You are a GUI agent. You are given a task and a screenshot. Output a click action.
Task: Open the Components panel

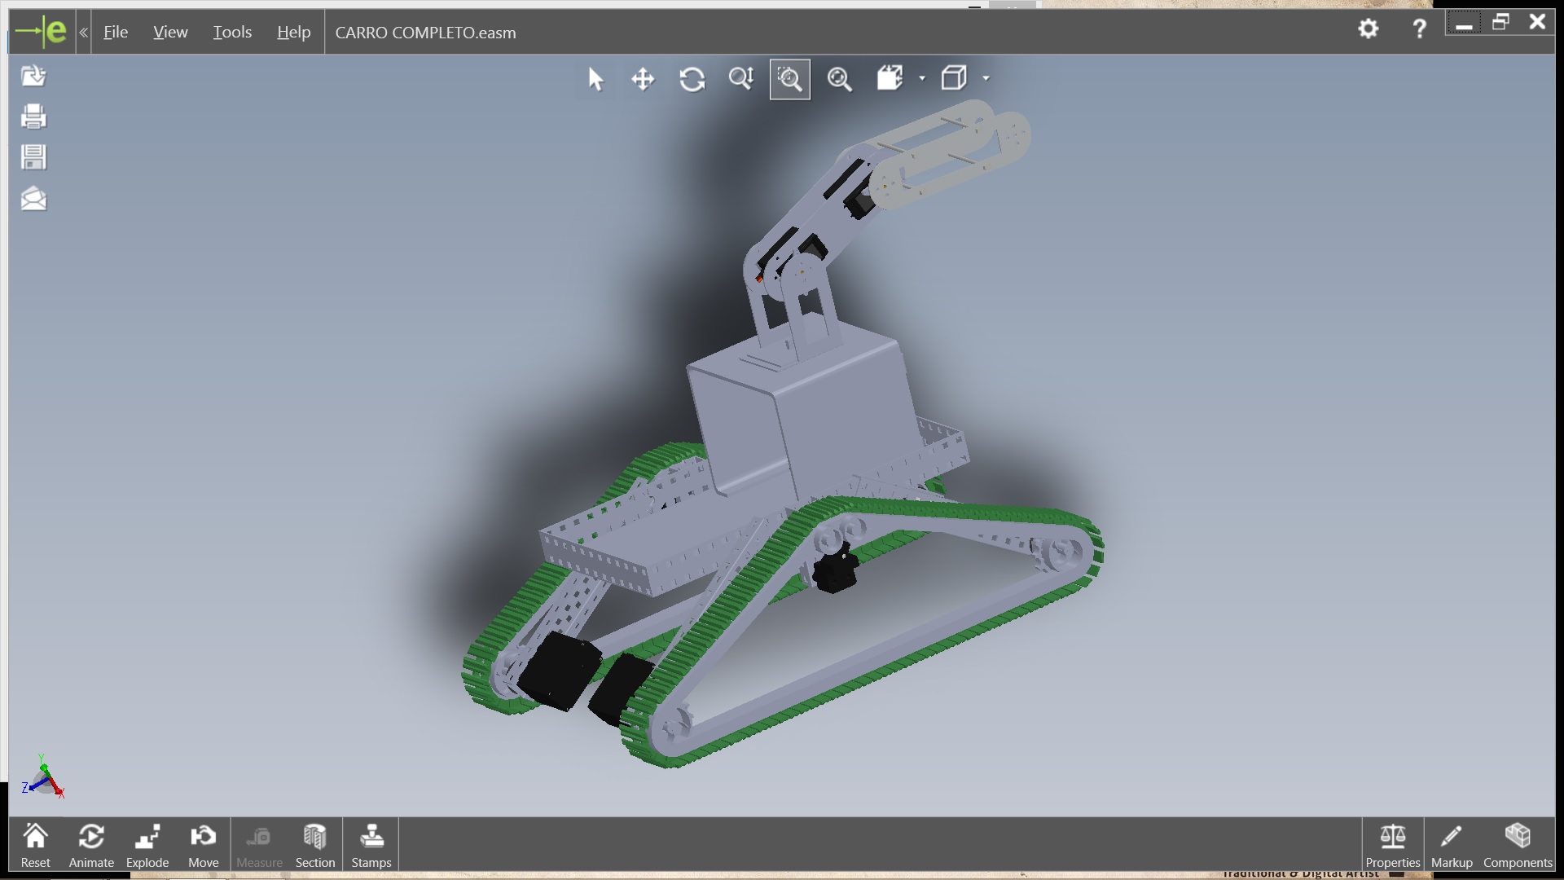(1518, 845)
